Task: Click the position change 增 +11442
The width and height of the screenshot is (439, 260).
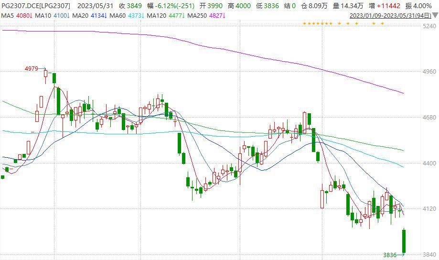Action: click(x=385, y=6)
